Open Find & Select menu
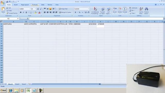Screen dimensions: 165x93 click(x=146, y=11)
